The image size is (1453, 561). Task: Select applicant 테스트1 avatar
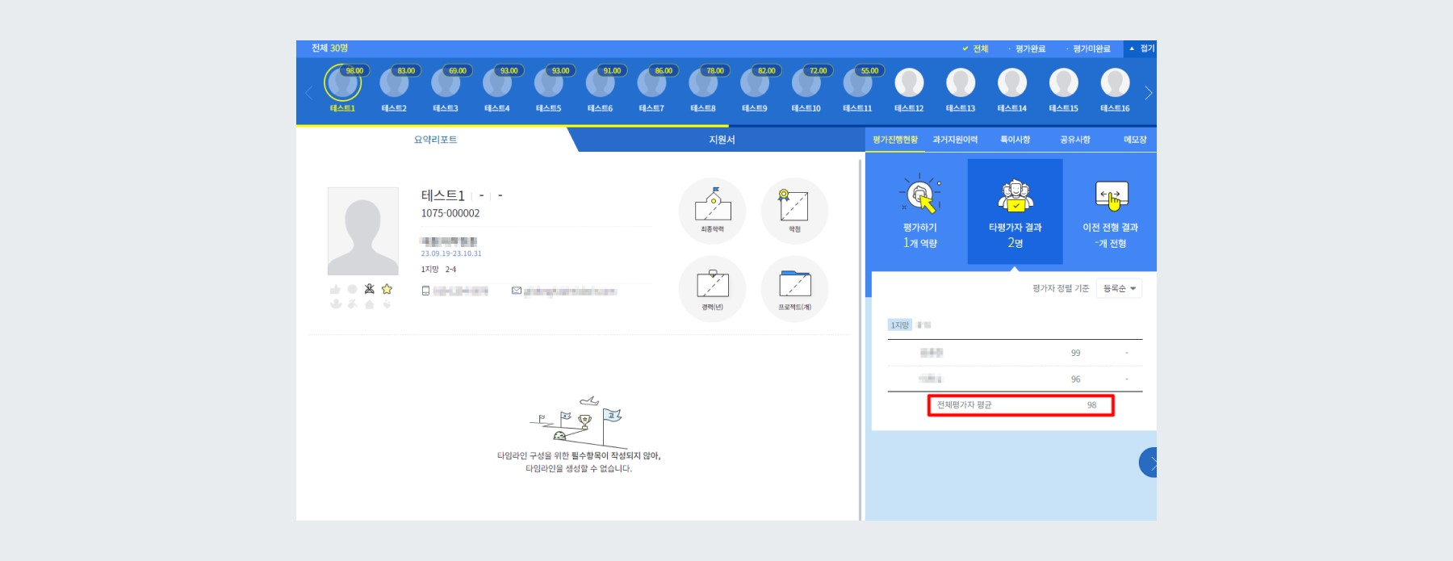point(342,82)
